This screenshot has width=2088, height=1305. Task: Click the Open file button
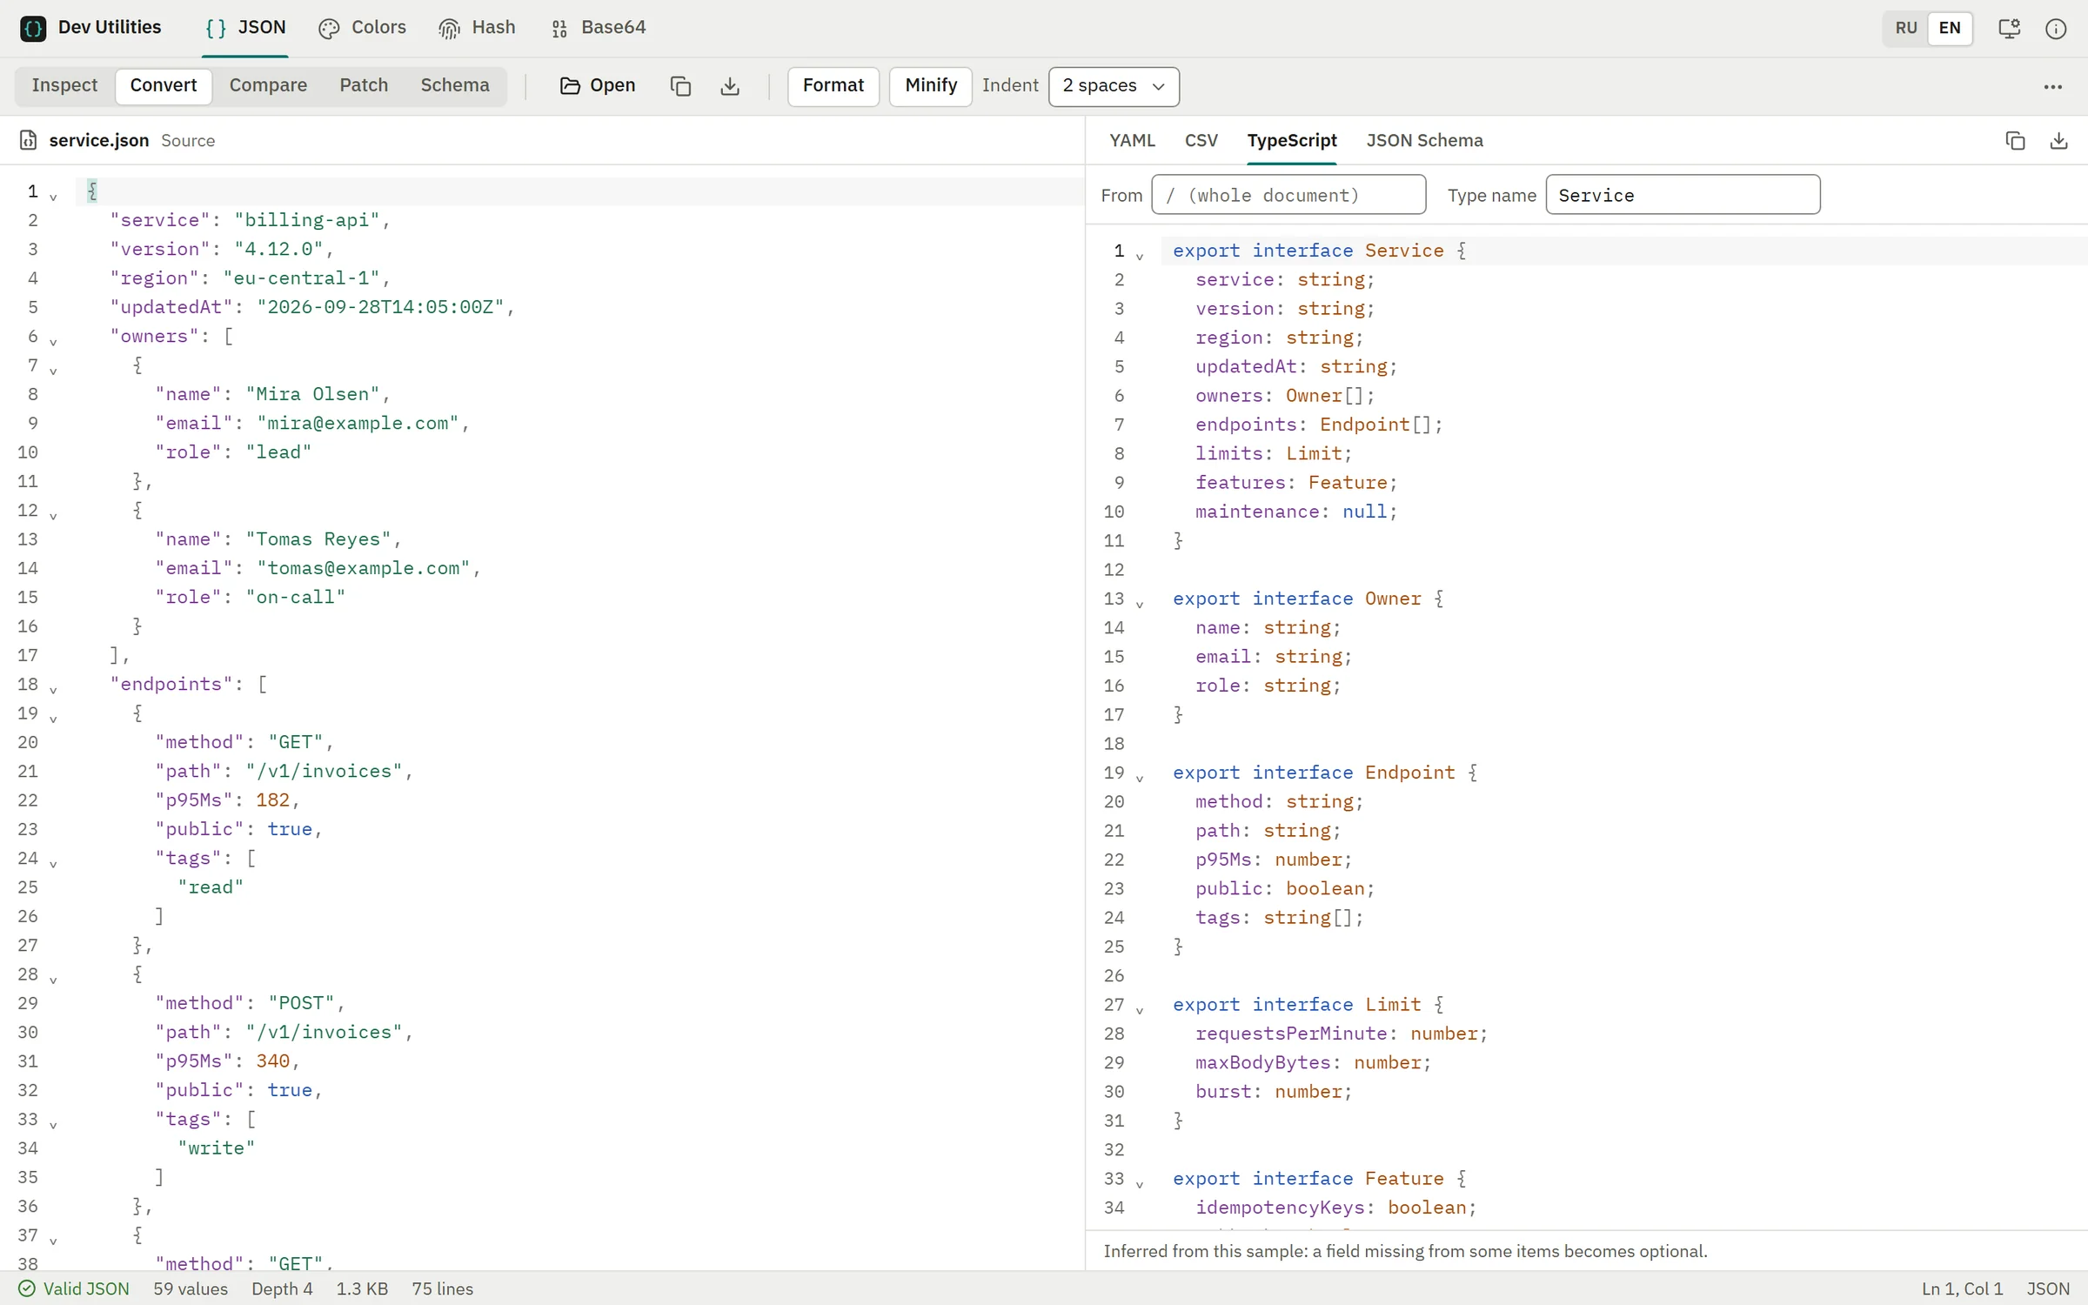(598, 85)
